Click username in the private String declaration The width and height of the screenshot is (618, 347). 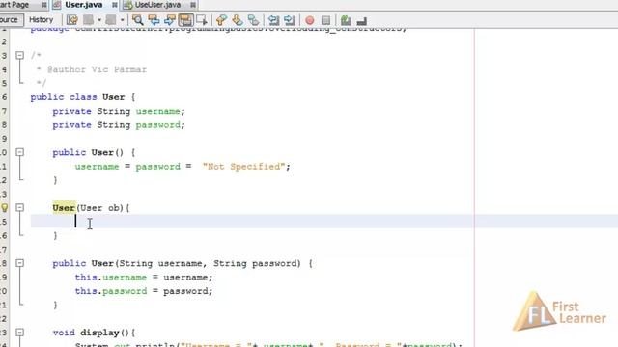tap(157, 111)
